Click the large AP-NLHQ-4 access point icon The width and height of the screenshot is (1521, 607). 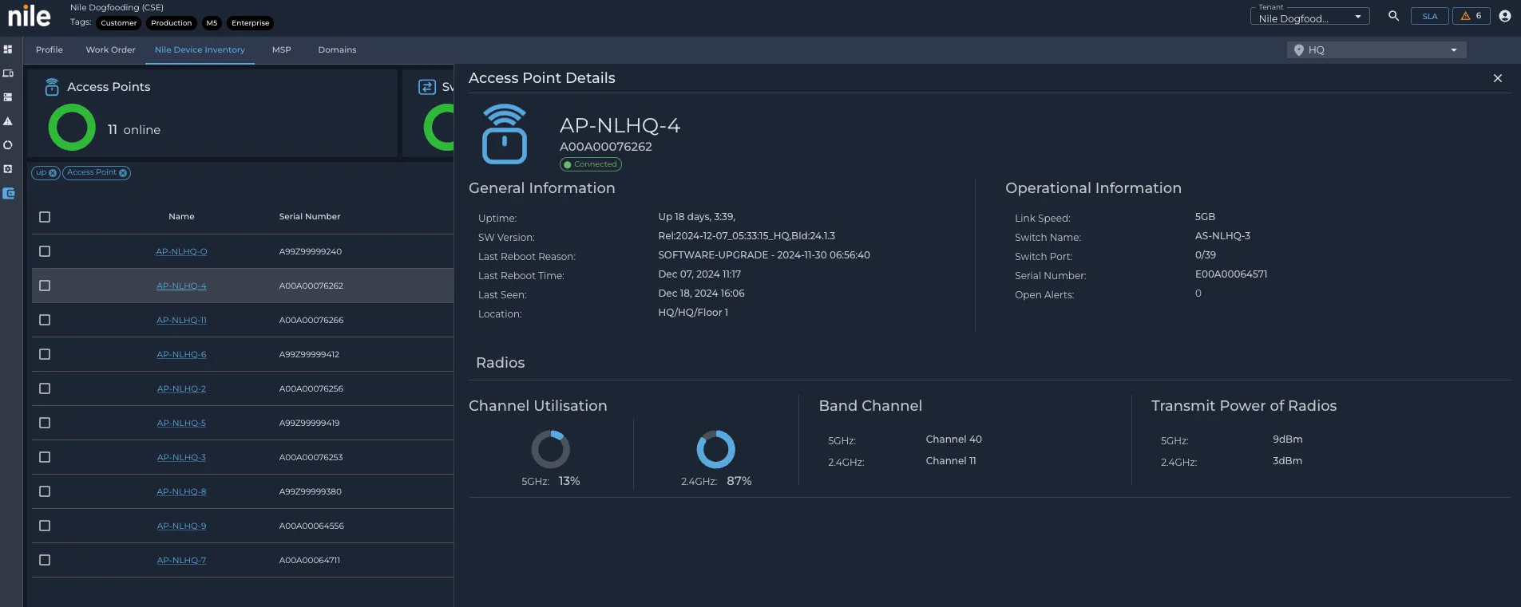[x=505, y=134]
